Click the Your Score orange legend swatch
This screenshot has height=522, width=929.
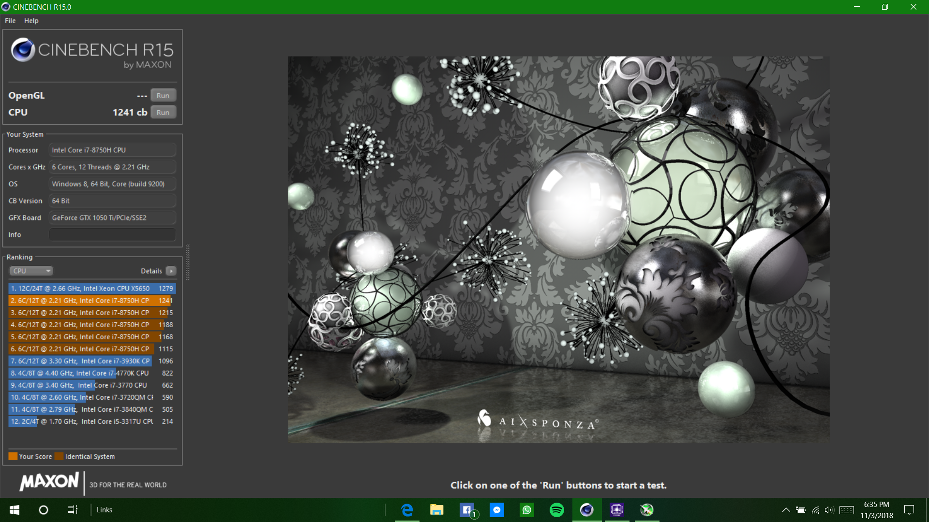13,456
